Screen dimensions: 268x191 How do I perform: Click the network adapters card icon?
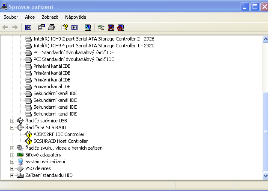point(20,155)
